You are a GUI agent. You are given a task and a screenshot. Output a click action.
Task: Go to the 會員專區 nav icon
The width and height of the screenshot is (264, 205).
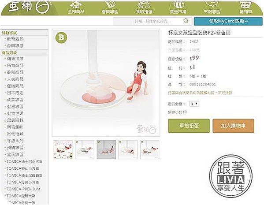pyautogui.click(x=110, y=5)
